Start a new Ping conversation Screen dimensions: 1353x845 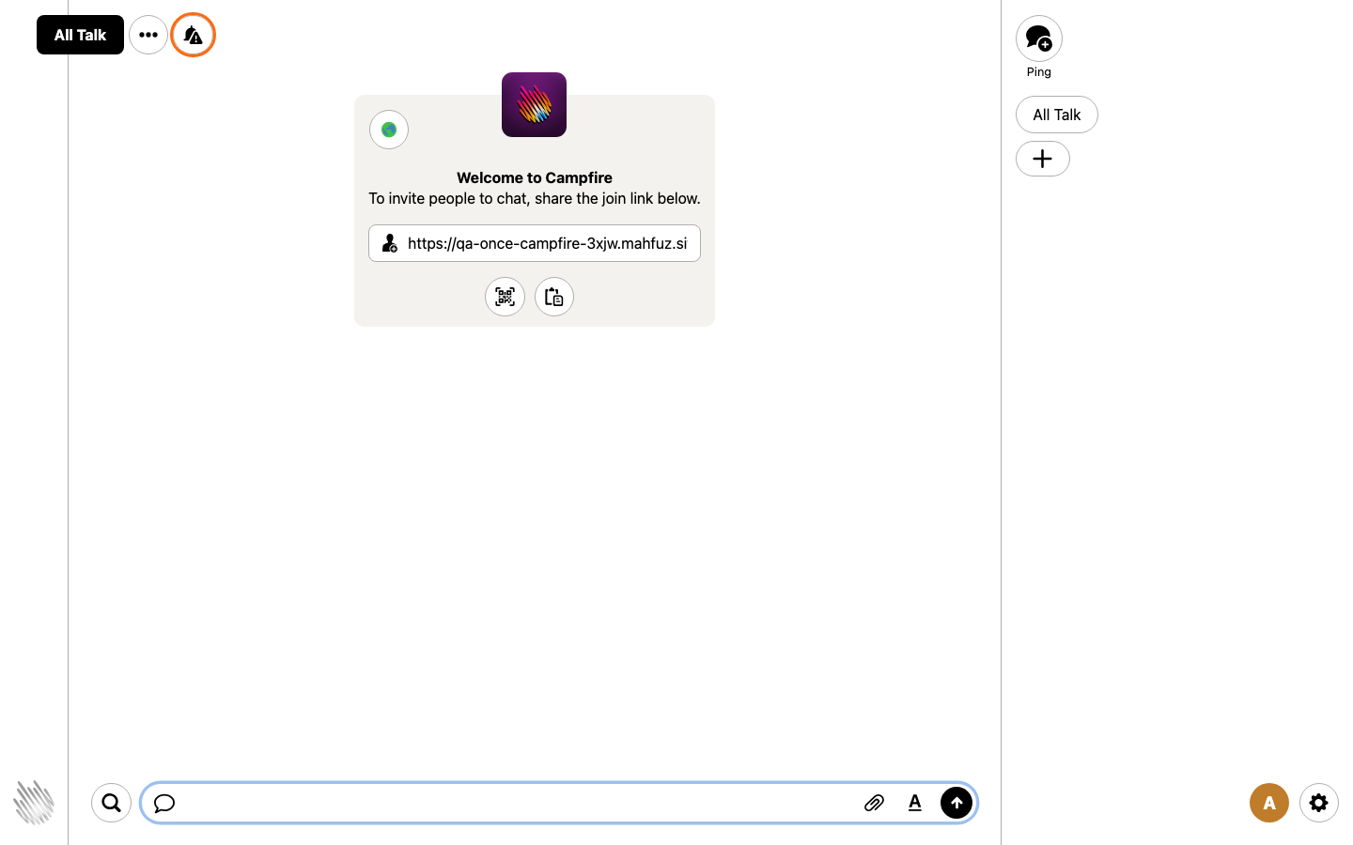click(1039, 38)
